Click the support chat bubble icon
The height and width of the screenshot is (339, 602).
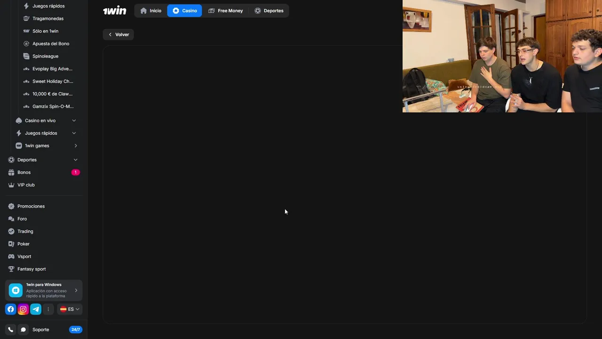[23, 330]
